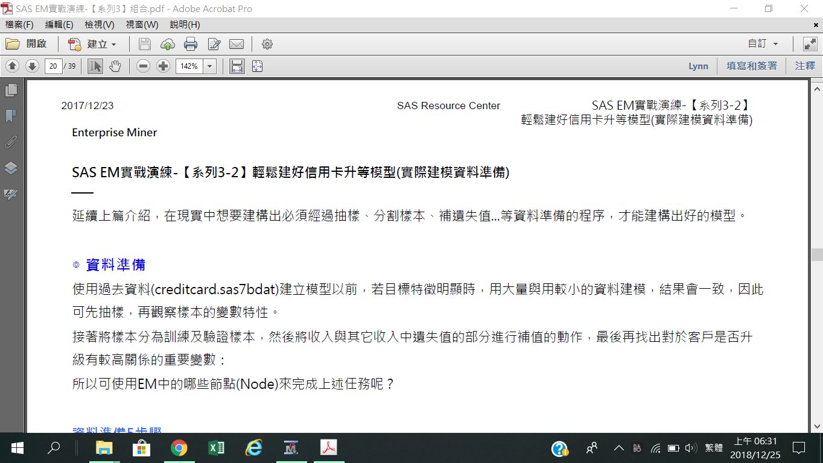823x463 pixels.
Task: Click the 繁體 input method indicator
Action: click(x=713, y=448)
